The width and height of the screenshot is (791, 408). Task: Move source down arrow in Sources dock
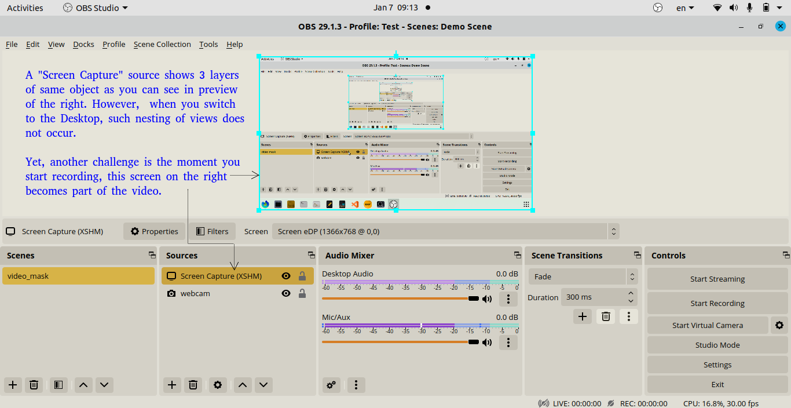pyautogui.click(x=263, y=385)
